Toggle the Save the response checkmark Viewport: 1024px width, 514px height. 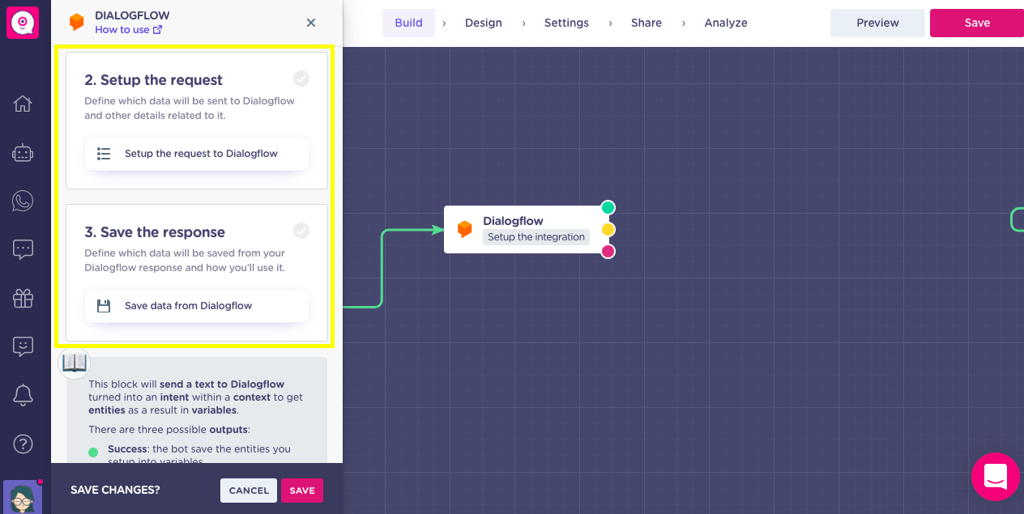point(301,231)
